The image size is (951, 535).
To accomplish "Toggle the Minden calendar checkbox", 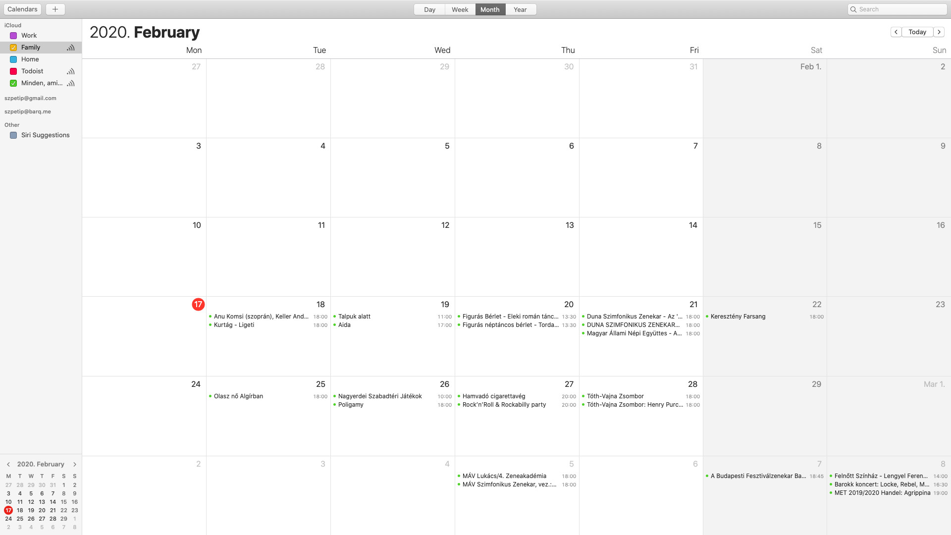I will point(13,83).
